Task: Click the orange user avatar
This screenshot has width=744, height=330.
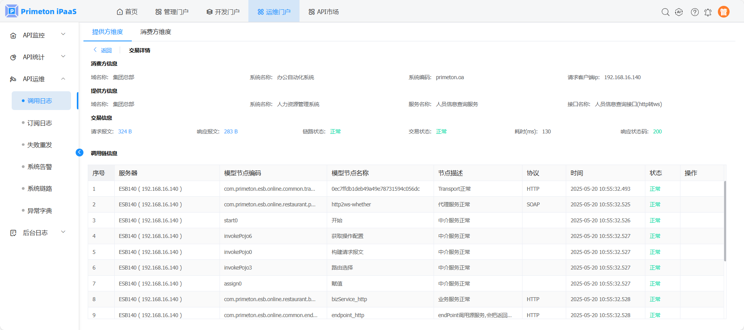Action: [x=723, y=12]
